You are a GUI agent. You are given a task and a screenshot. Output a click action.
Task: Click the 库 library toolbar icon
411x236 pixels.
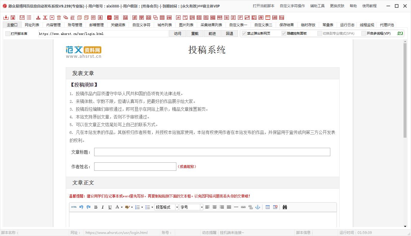point(261,18)
